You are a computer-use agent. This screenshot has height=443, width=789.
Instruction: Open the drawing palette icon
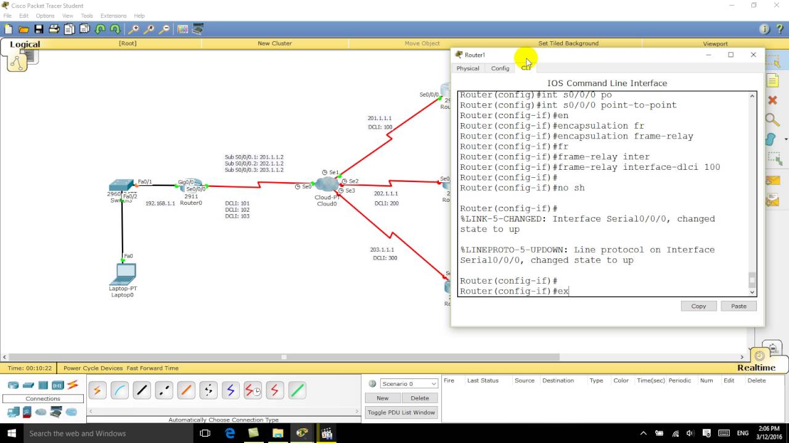pos(182,29)
